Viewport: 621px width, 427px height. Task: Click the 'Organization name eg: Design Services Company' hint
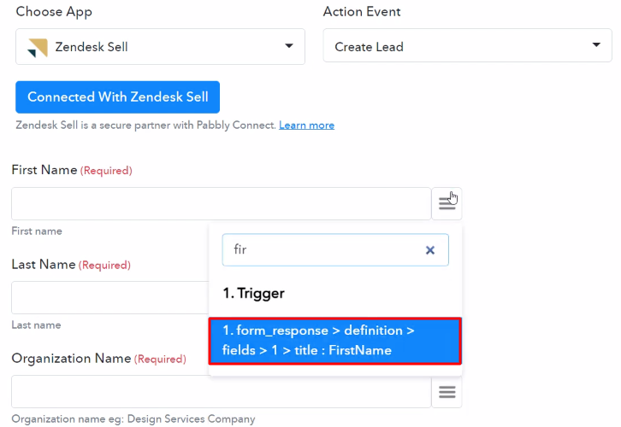[133, 419]
